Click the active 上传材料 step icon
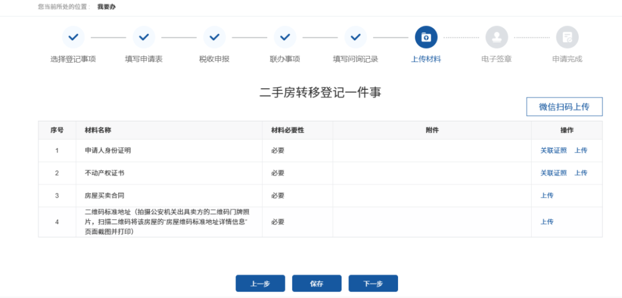This screenshot has width=622, height=298. (x=426, y=37)
